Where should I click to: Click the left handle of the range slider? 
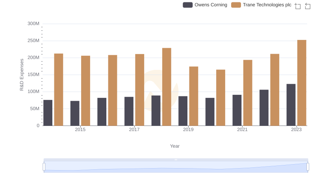(x=44, y=167)
